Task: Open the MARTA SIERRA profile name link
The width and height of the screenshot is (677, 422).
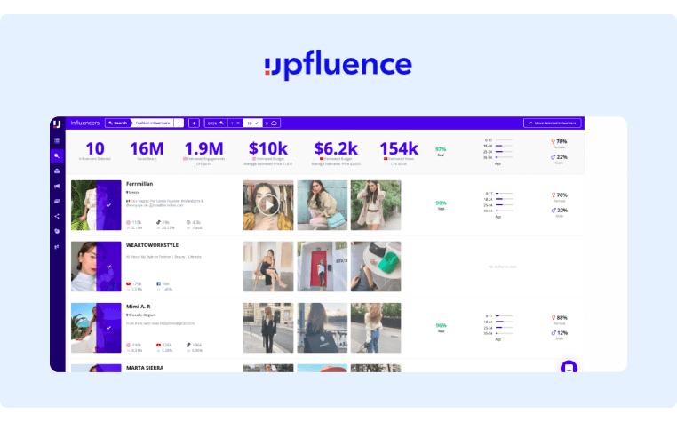Action: pyautogui.click(x=145, y=368)
